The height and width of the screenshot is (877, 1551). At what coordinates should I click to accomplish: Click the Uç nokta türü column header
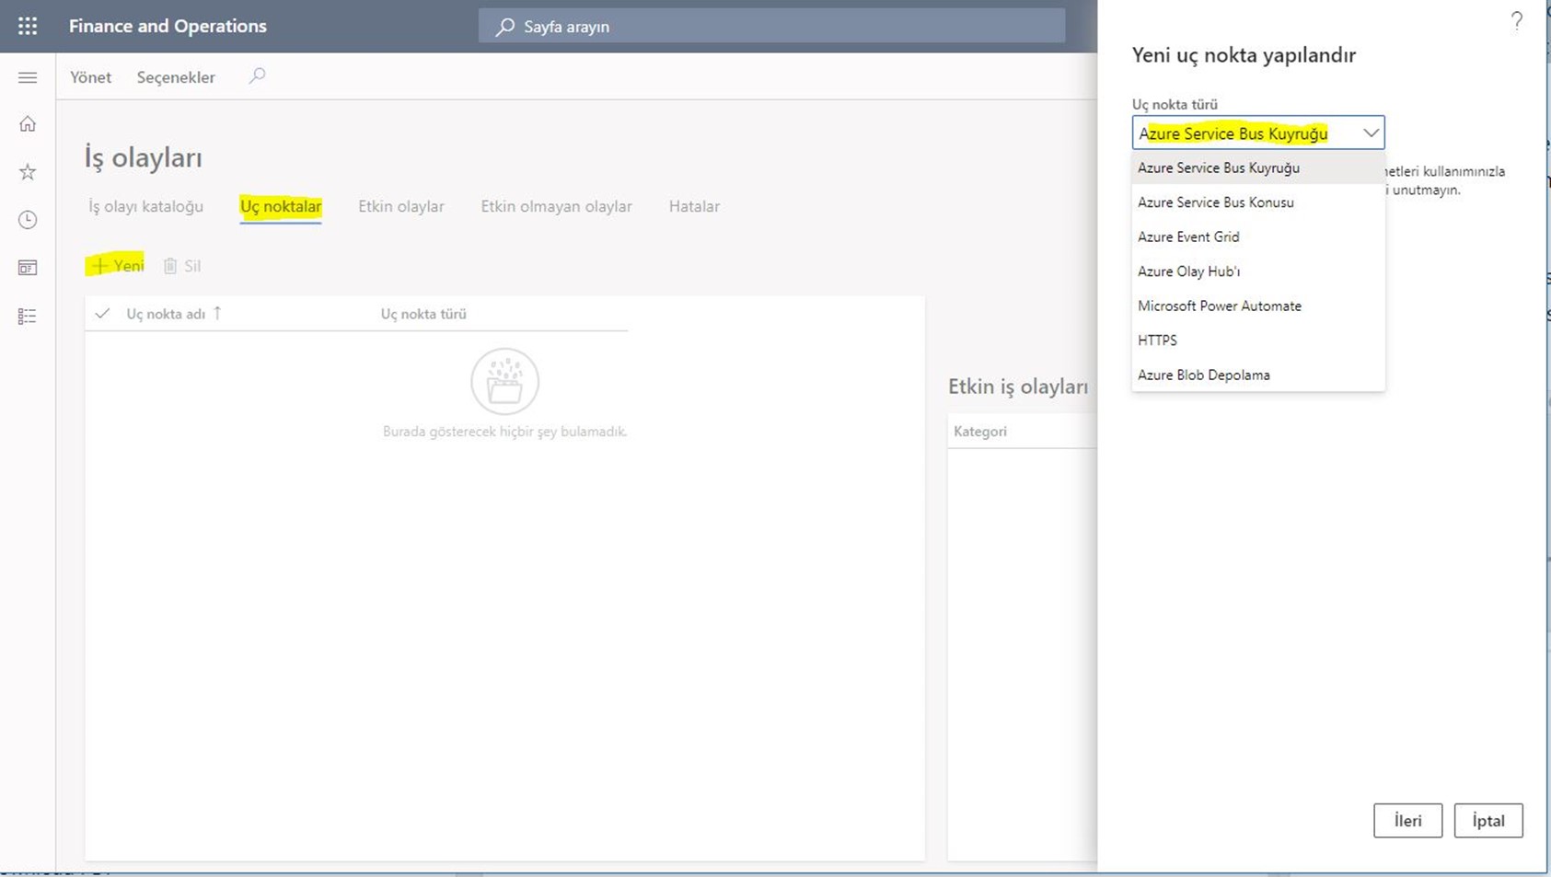click(423, 314)
